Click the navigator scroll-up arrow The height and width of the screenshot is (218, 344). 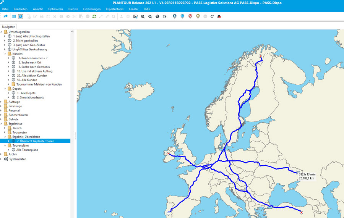click(72, 32)
